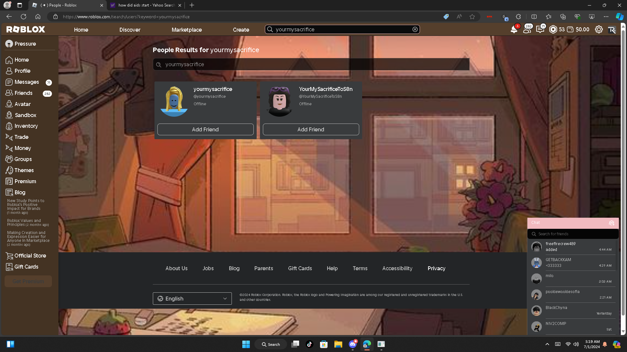Clear the header search field with X

click(x=415, y=29)
